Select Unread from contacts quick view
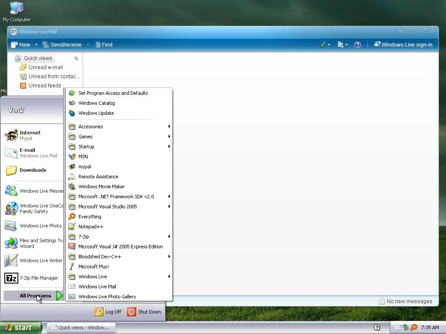The height and width of the screenshot is (334, 446). (x=50, y=77)
